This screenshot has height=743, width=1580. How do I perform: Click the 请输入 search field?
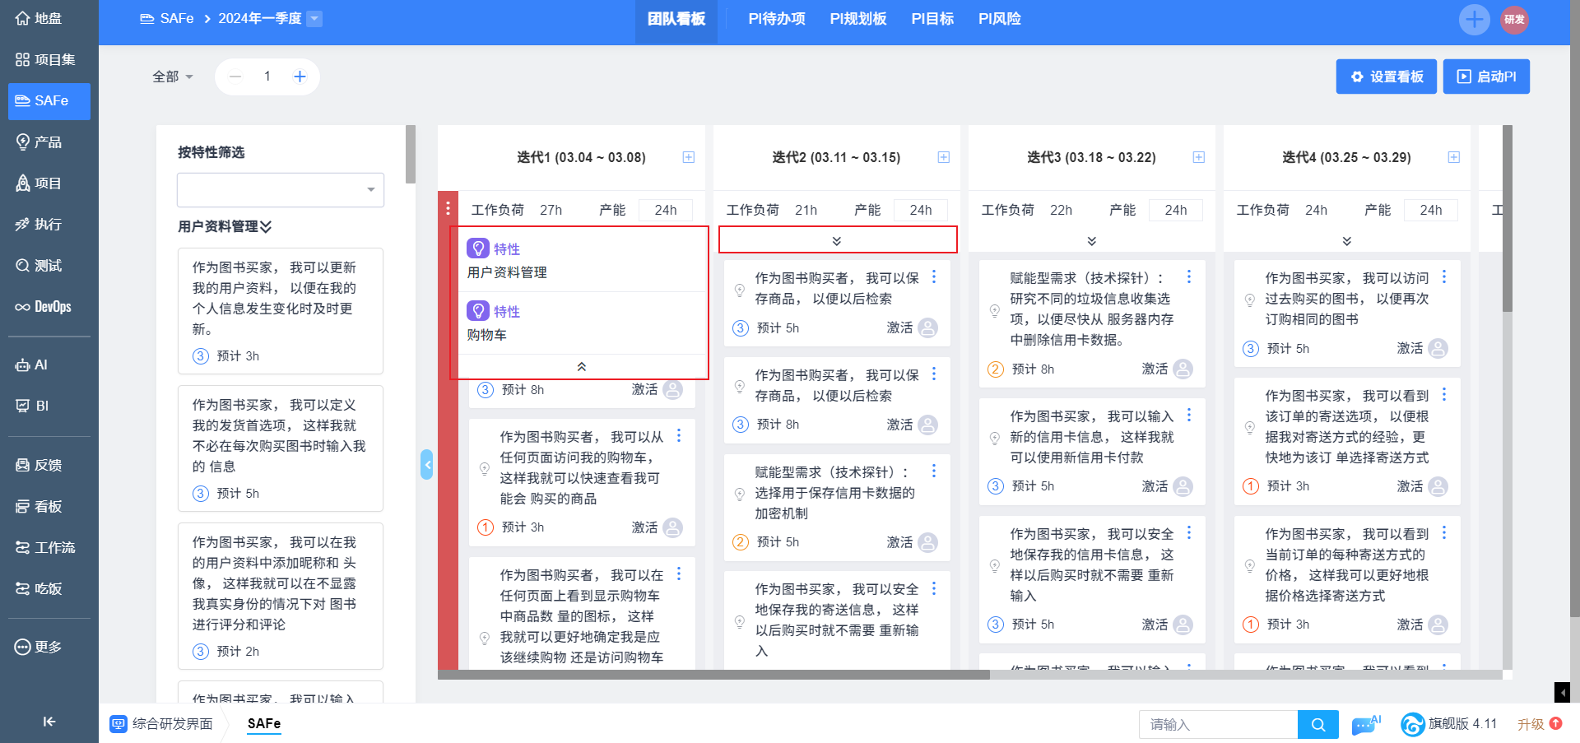[x=1217, y=725]
